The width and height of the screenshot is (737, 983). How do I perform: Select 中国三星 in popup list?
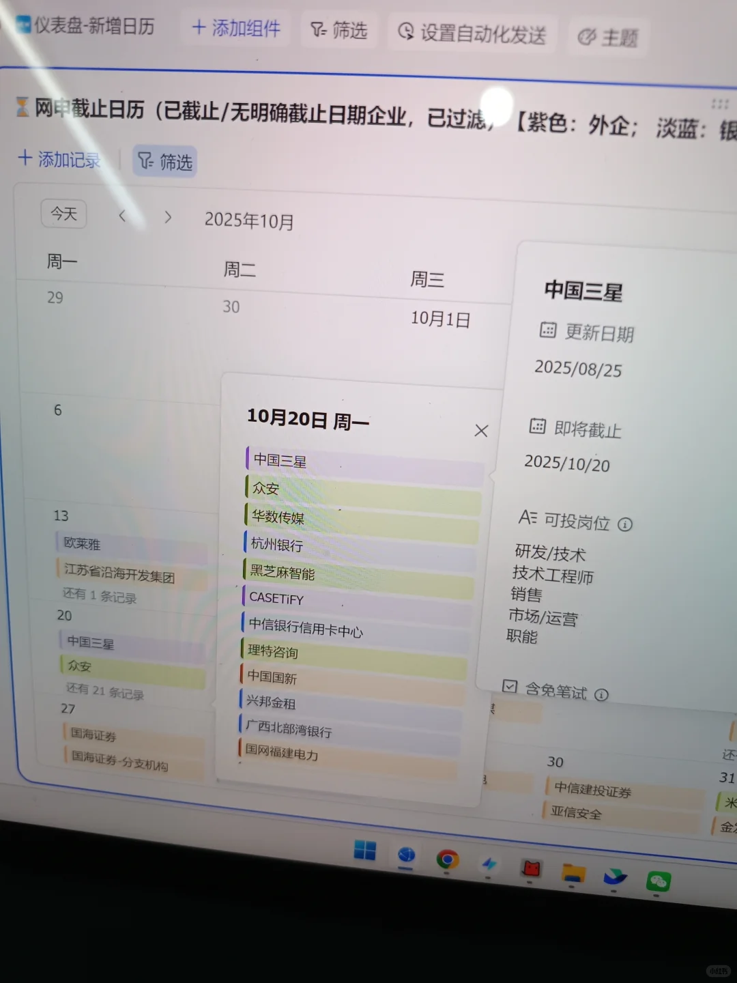click(x=364, y=466)
